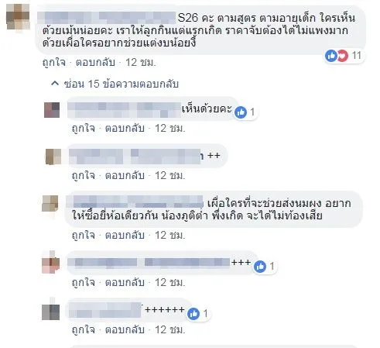Click ถูกใจ under the ++++++ reply
This screenshot has width=380, height=348.
pyautogui.click(x=84, y=330)
